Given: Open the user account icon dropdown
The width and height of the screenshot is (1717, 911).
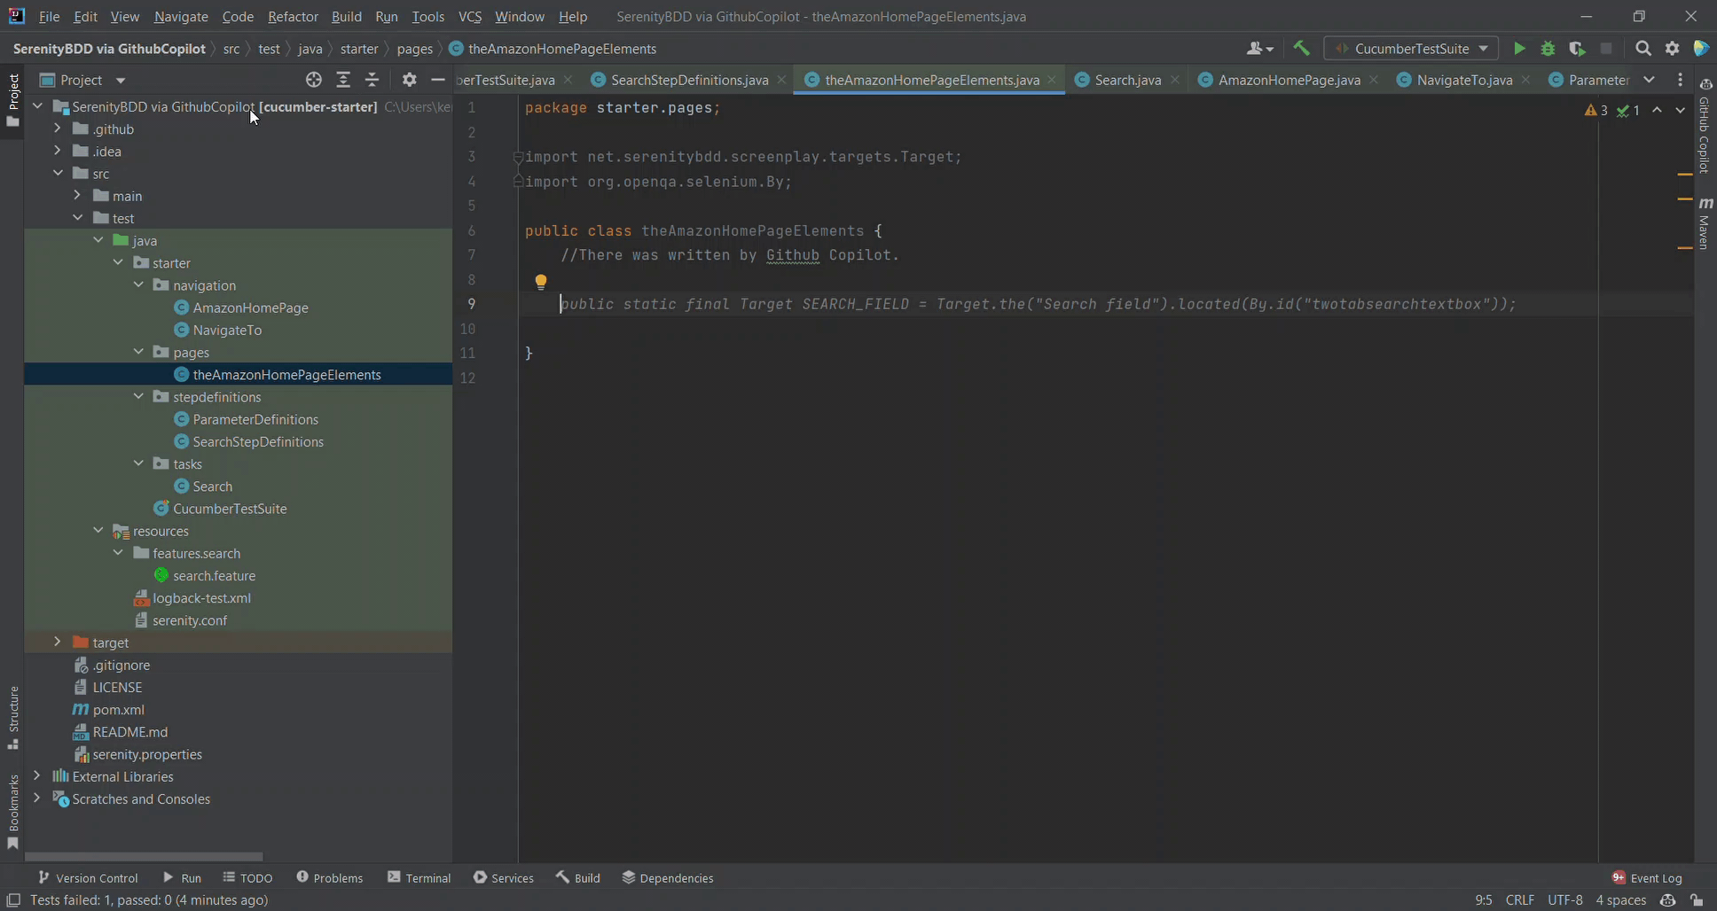Looking at the screenshot, I should pyautogui.click(x=1260, y=49).
